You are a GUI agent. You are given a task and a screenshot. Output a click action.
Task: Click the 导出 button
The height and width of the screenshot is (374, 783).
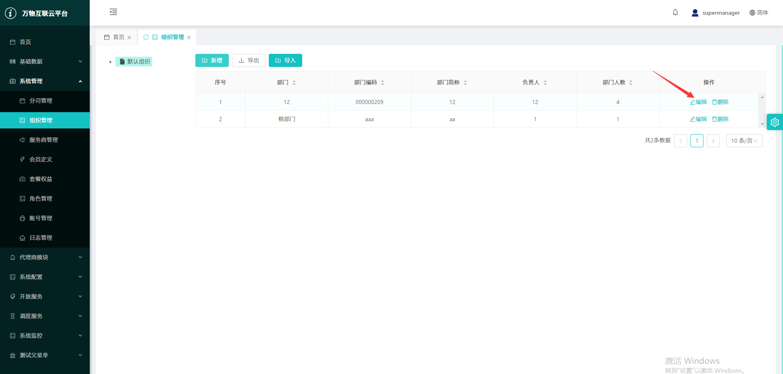point(249,60)
